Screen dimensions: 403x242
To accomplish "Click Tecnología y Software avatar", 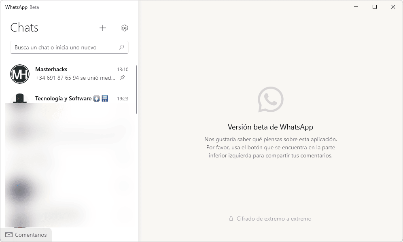I will [x=20, y=98].
